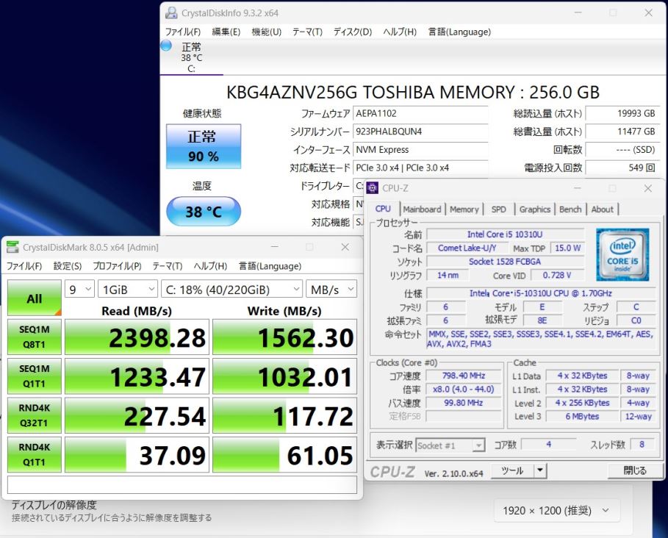Open テーマ(T) menu in CrystalDiskMark
Viewport: 668px width, 538px height.
(x=168, y=266)
